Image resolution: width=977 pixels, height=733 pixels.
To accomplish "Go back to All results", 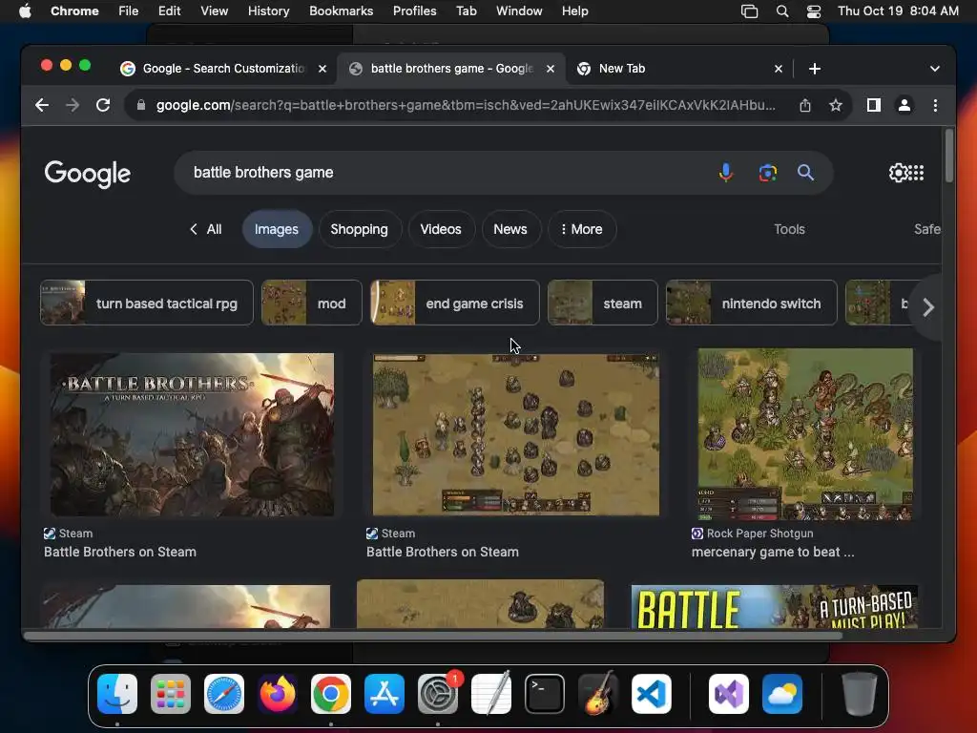I will click(x=206, y=229).
